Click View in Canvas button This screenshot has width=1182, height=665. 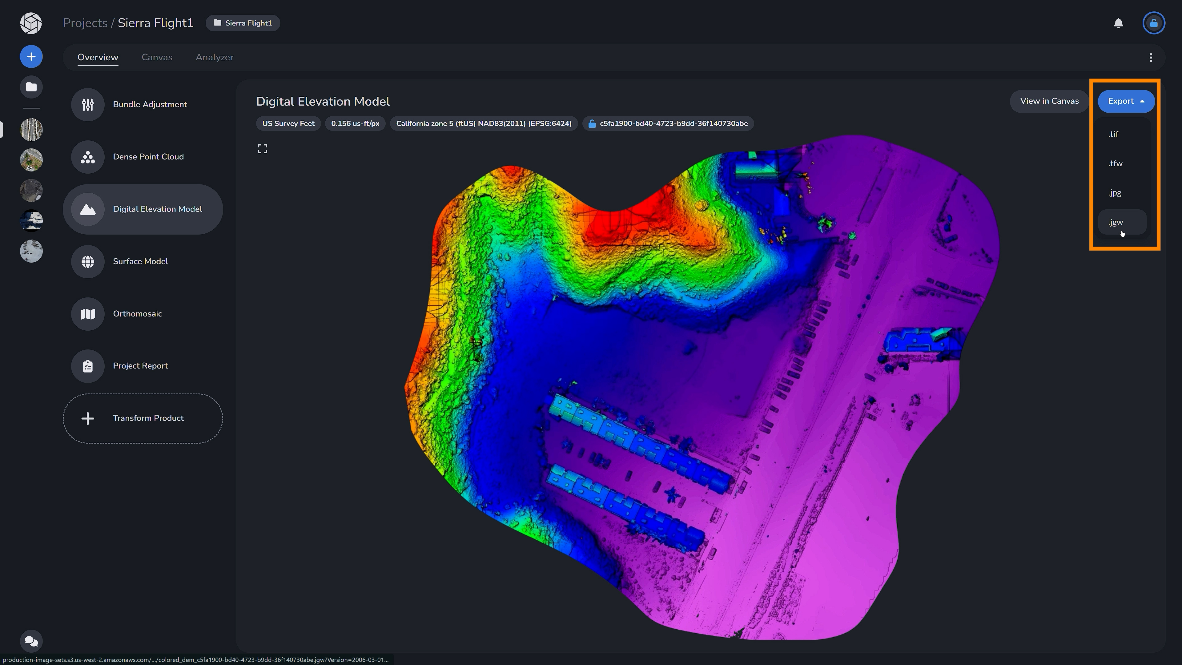click(x=1049, y=101)
